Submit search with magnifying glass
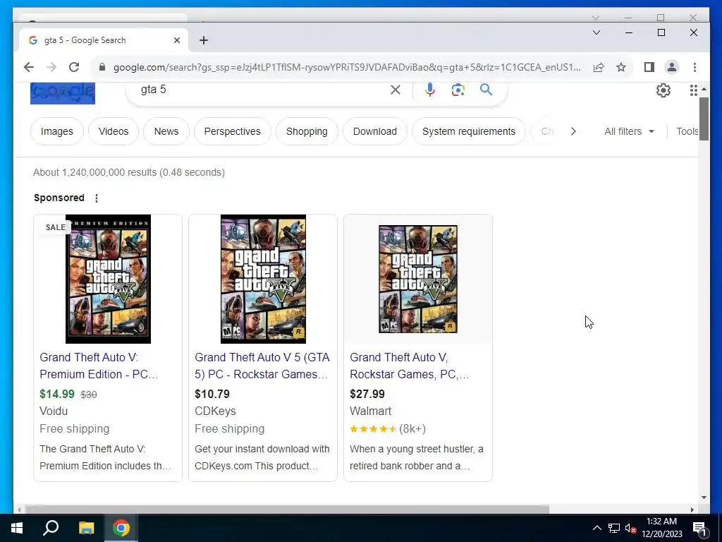Image resolution: width=722 pixels, height=542 pixels. (487, 90)
